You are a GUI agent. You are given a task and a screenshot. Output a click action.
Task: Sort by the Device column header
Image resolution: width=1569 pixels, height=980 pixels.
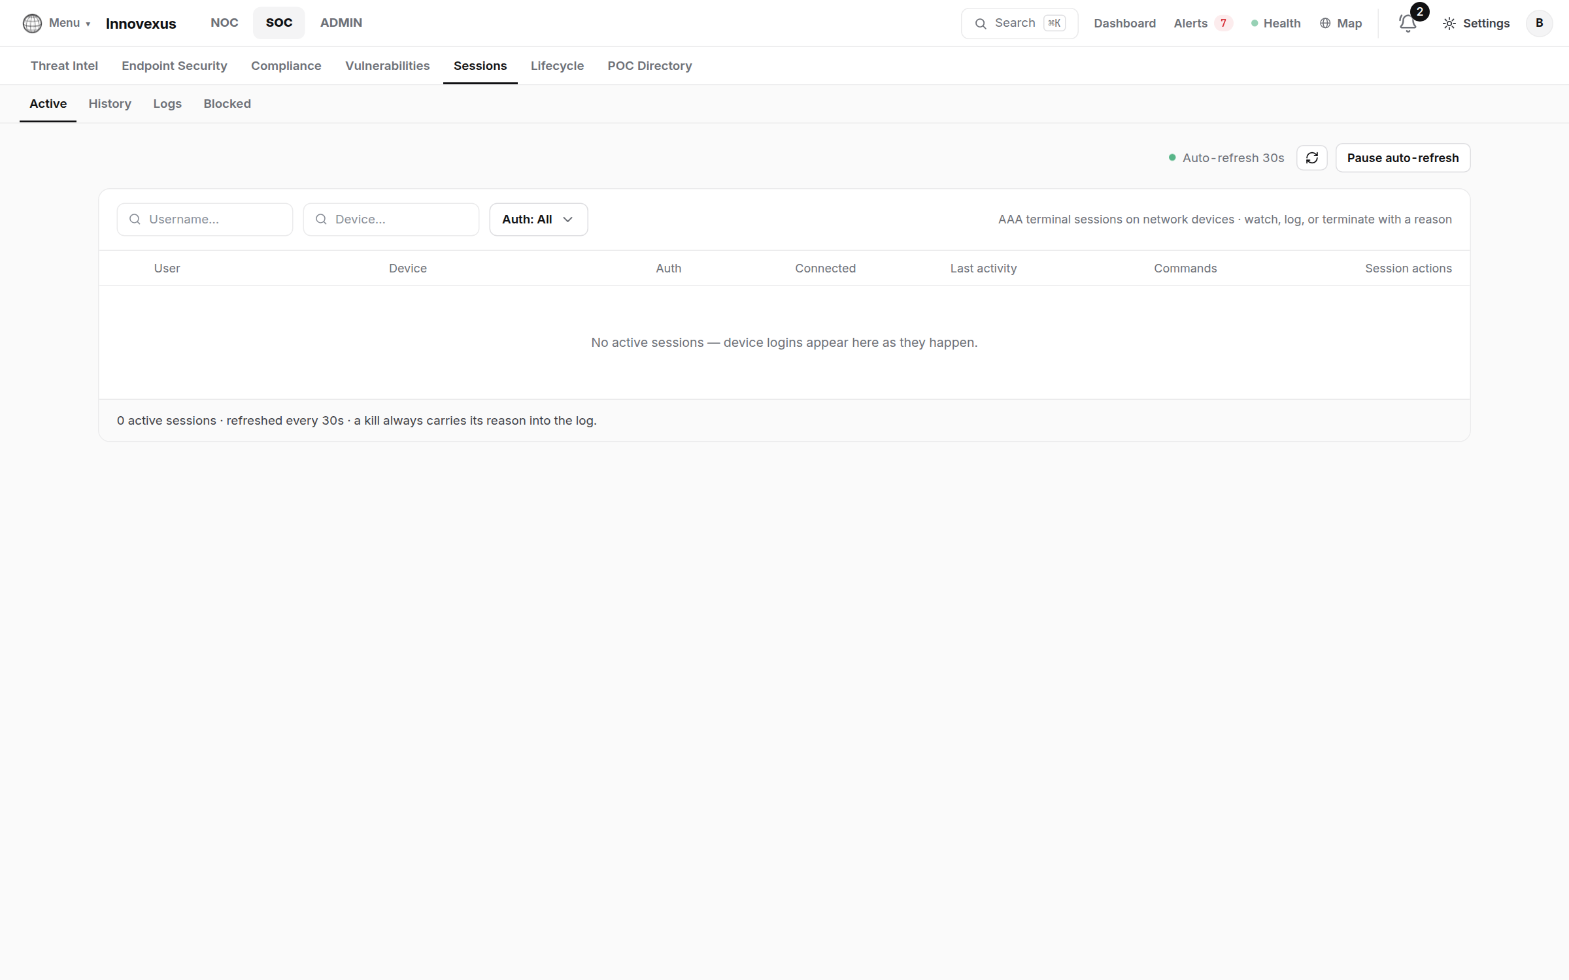pyautogui.click(x=408, y=269)
